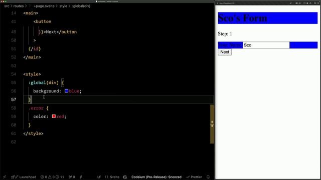321x180 pixels.
Task: Change the LF line ending setting
Action: point(99,177)
